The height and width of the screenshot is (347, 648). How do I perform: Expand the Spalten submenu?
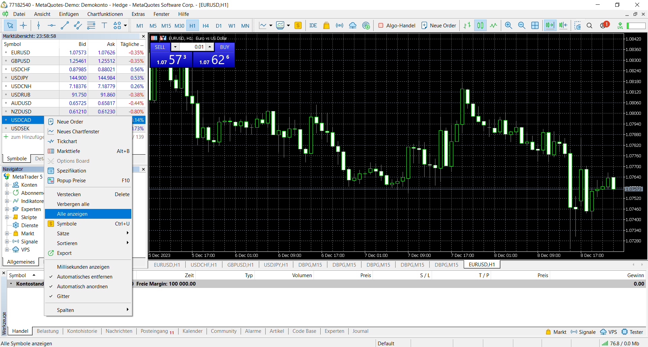pos(88,310)
